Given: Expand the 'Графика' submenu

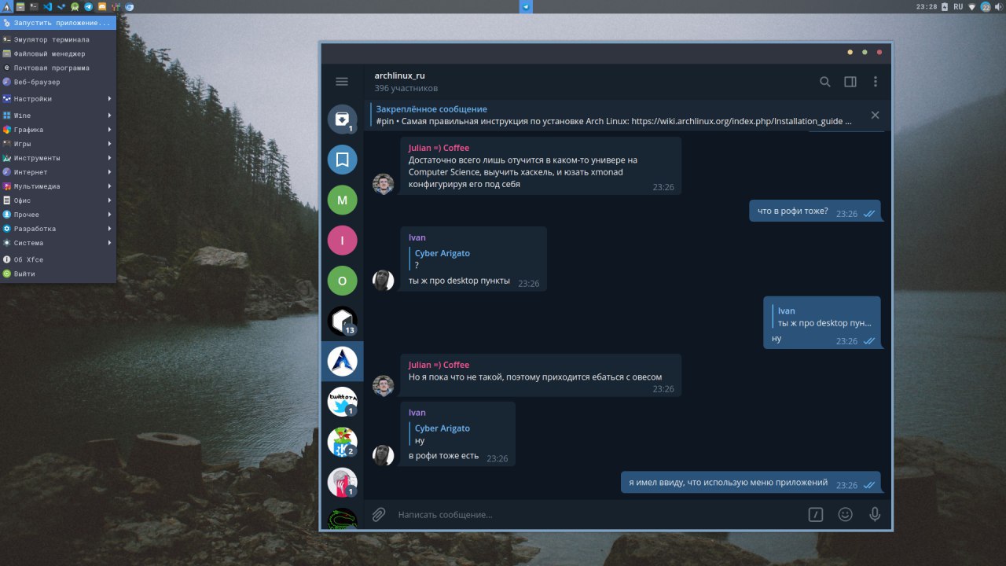Looking at the screenshot, I should [58, 130].
